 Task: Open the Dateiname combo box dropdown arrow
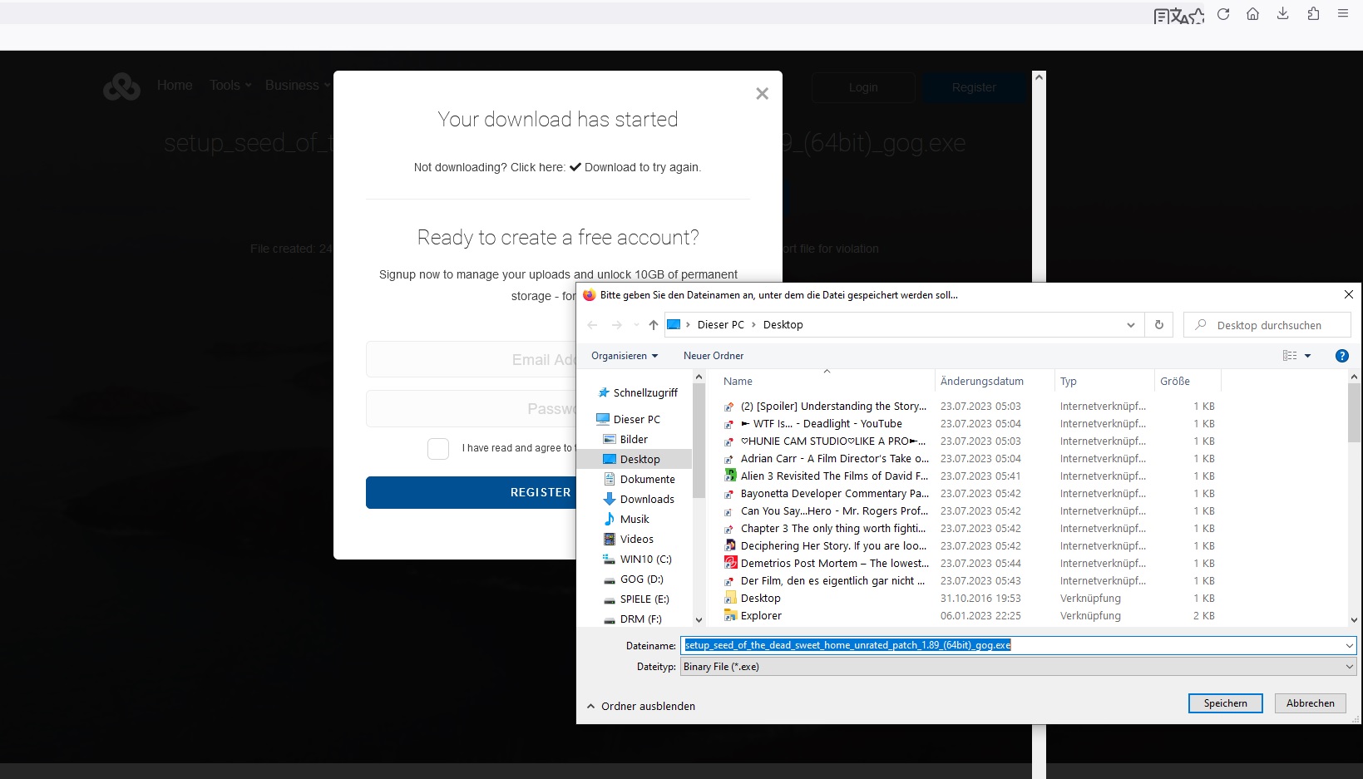coord(1349,645)
